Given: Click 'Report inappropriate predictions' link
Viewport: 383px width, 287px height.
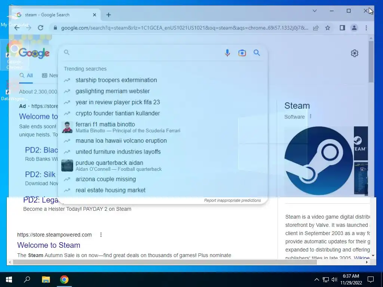Looking at the screenshot, I should (232, 200).
